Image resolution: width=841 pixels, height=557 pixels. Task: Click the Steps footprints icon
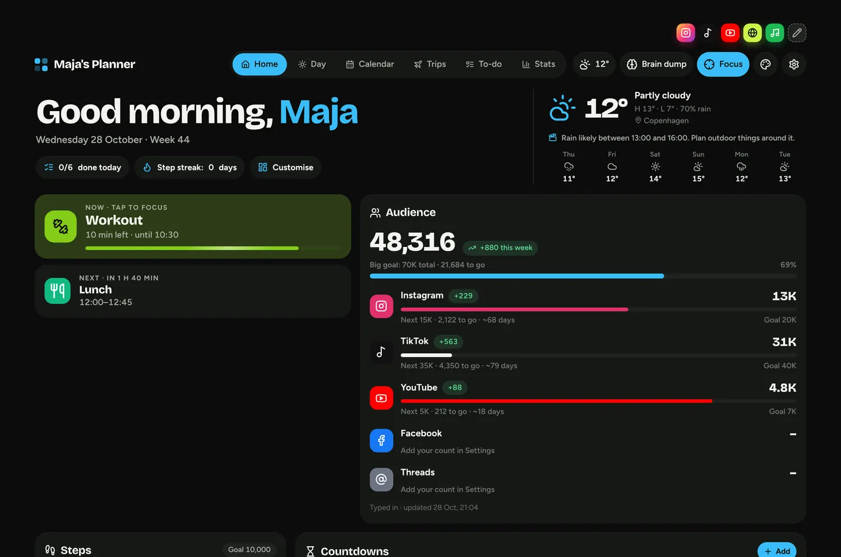point(50,550)
